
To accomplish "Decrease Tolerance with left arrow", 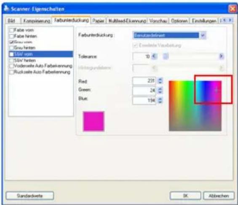I will pos(154,56).
